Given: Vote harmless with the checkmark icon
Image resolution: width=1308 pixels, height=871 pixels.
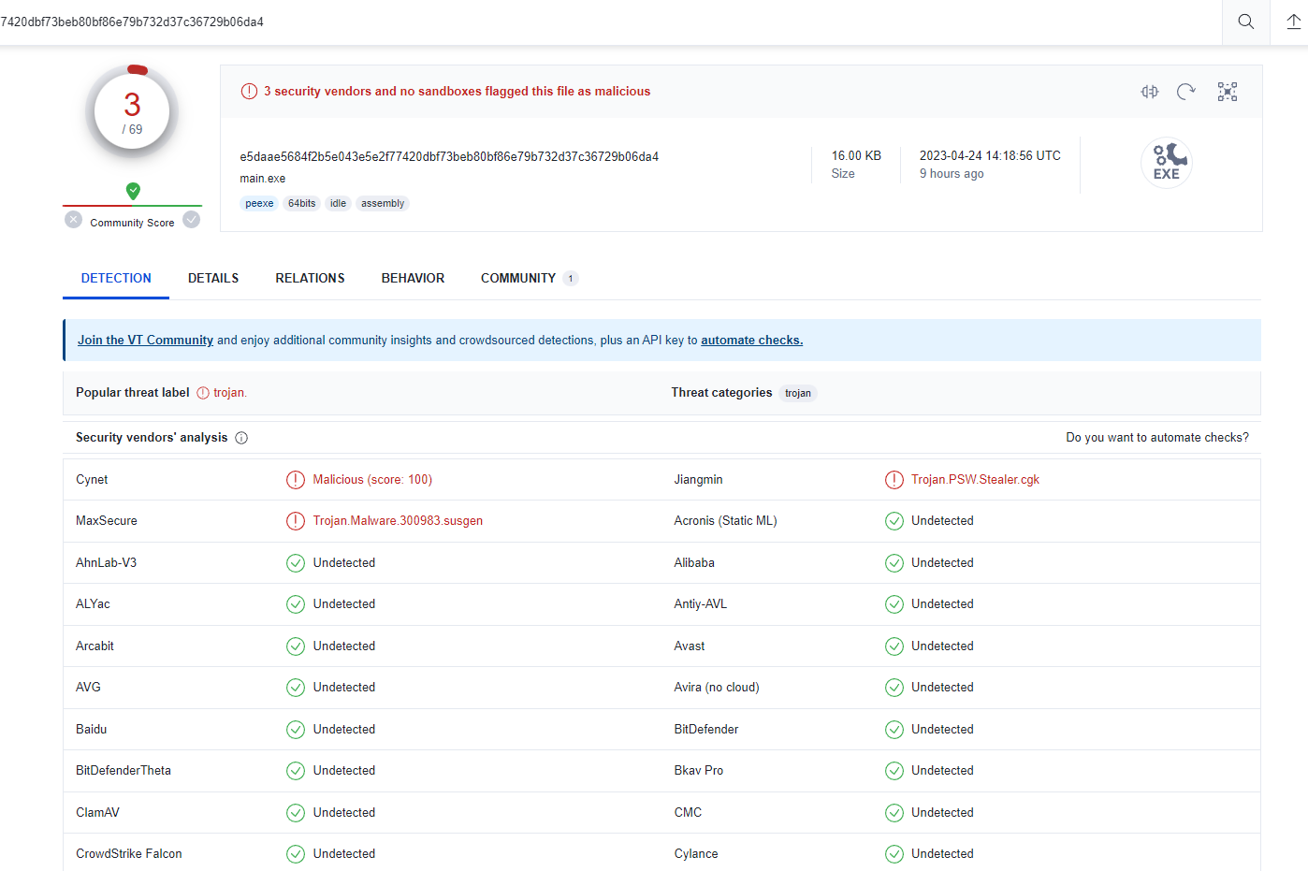Looking at the screenshot, I should tap(192, 220).
